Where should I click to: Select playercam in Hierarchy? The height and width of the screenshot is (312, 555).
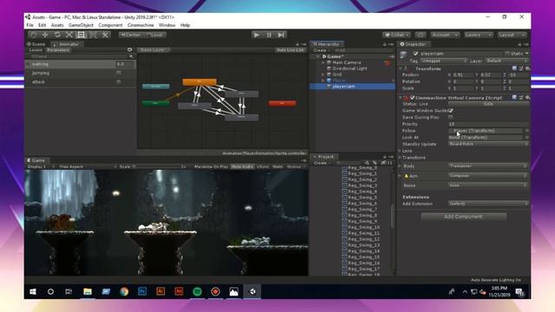pyautogui.click(x=343, y=87)
